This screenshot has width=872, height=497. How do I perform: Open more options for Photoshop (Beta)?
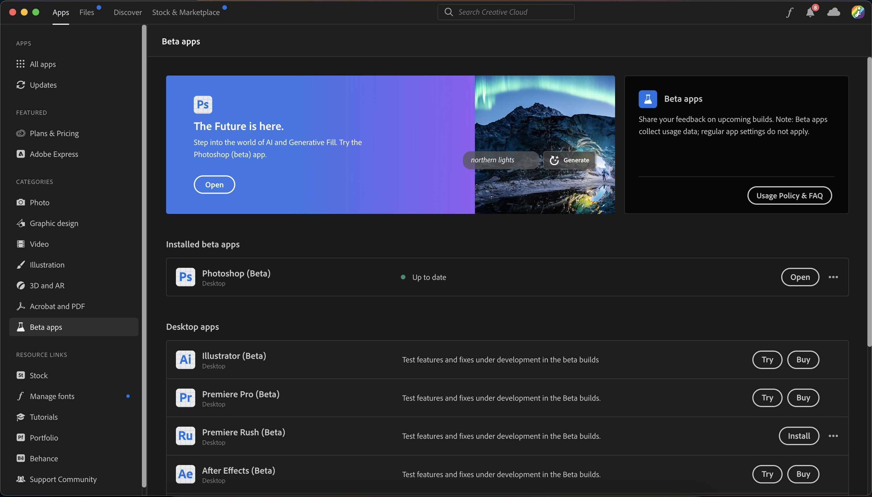833,277
